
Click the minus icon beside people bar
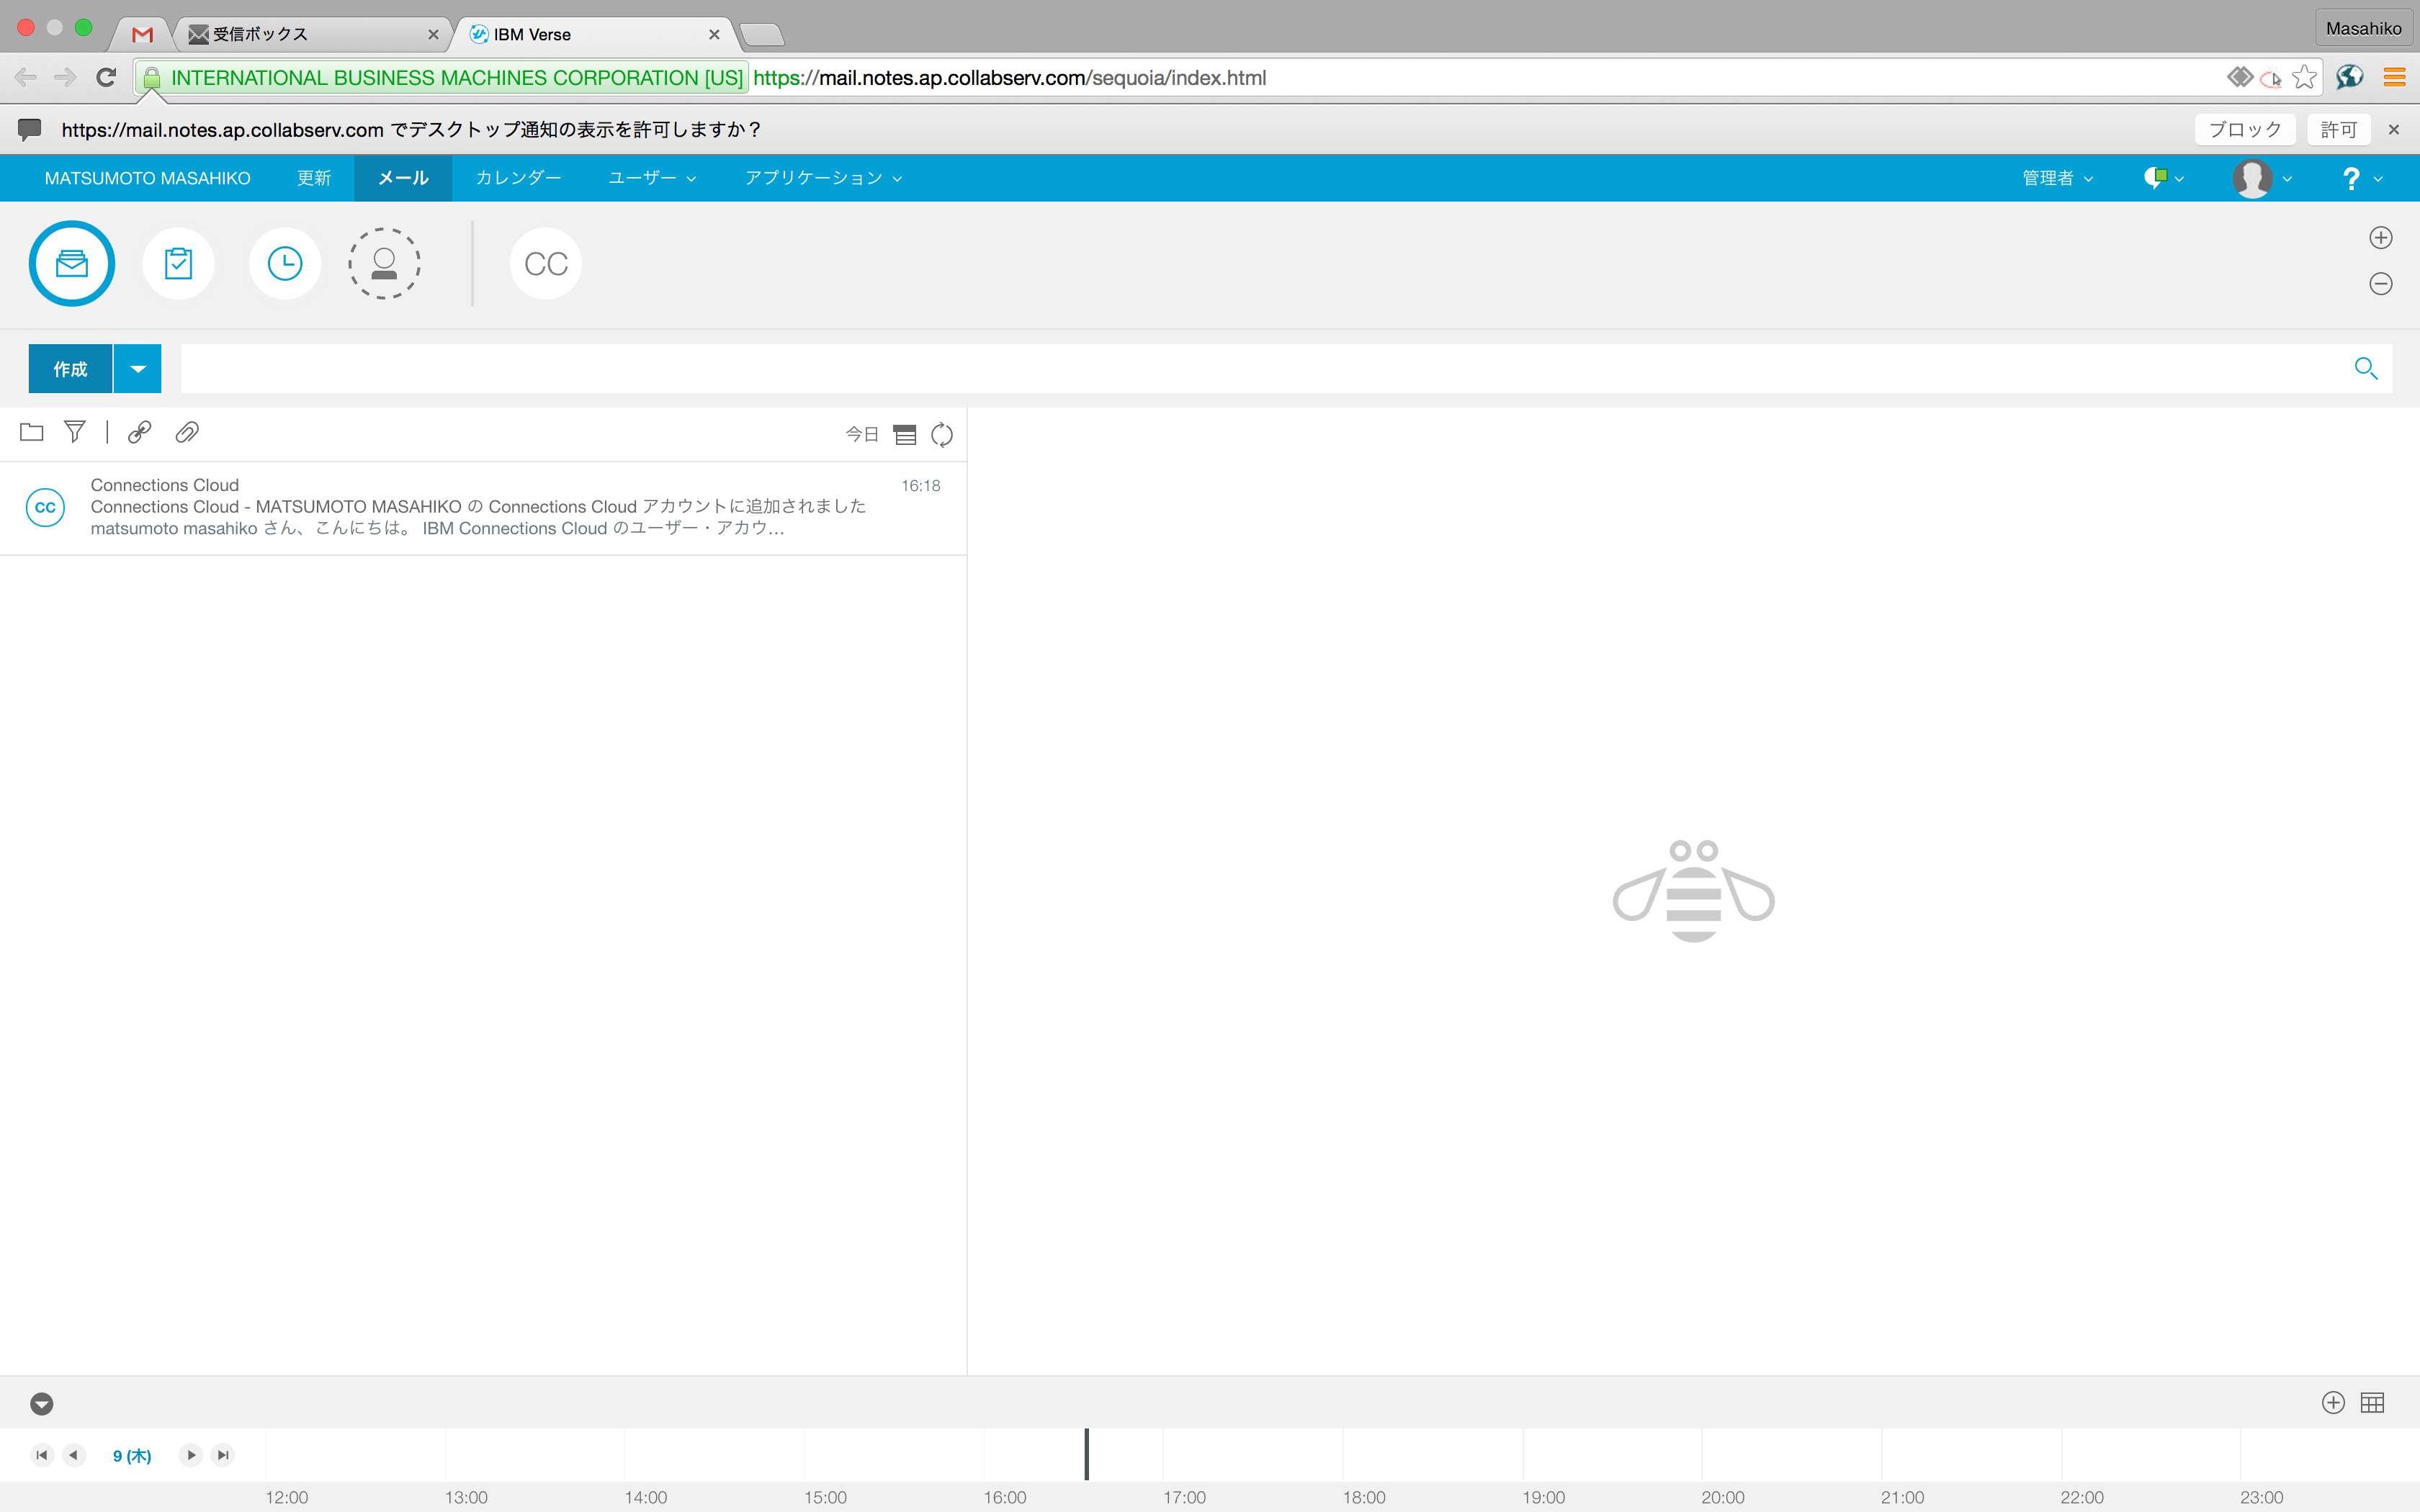[2381, 284]
